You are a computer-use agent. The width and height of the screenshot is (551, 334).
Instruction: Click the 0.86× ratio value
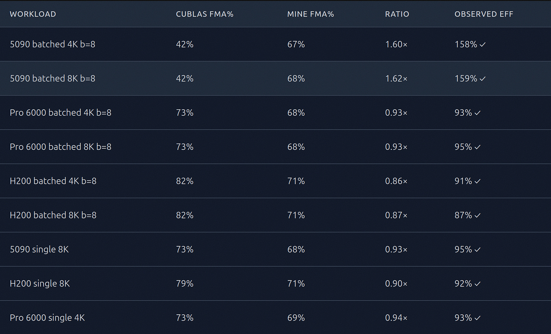396,181
